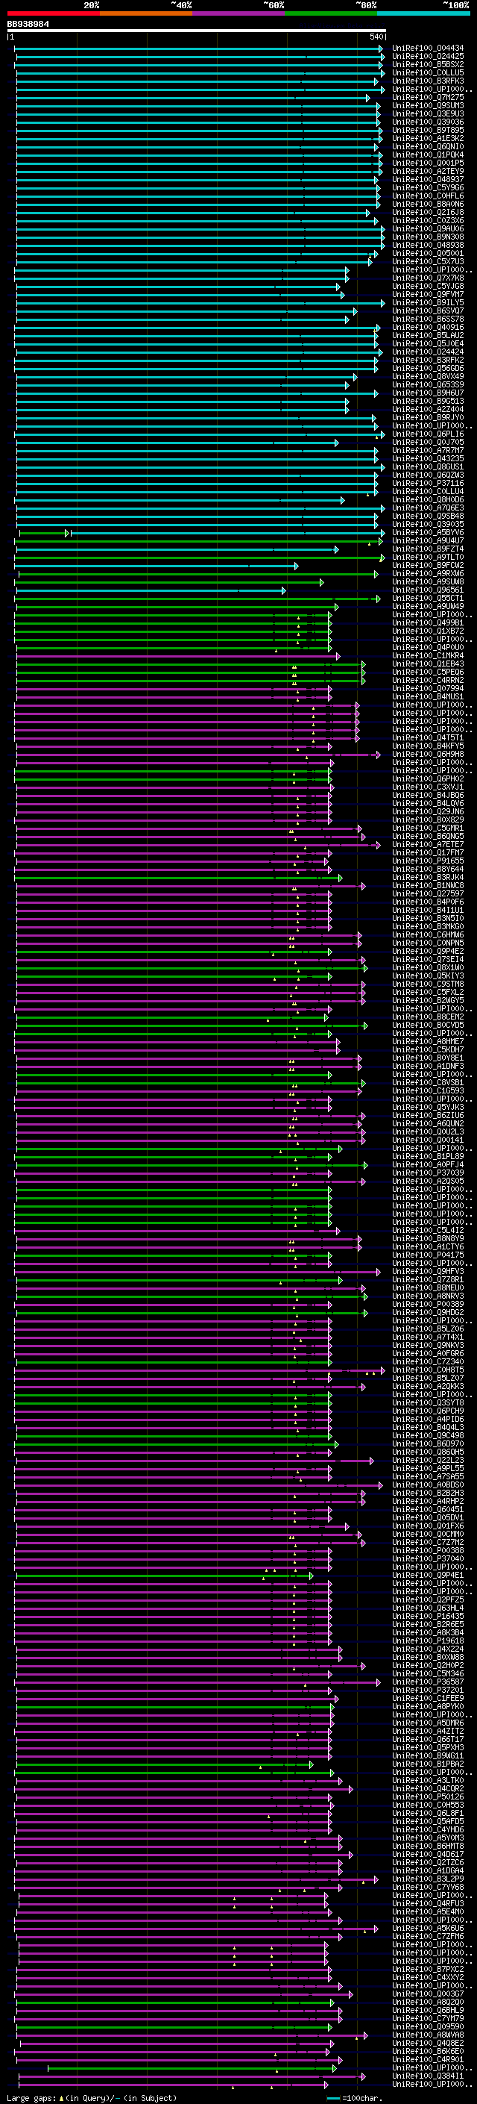Select the UniRef100_Q56GD6 label
Viewport: 477px width, 2104px height.
point(428,369)
